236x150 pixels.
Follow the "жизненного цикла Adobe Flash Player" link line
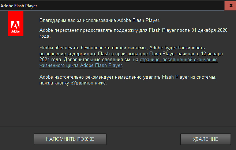coord(80,65)
